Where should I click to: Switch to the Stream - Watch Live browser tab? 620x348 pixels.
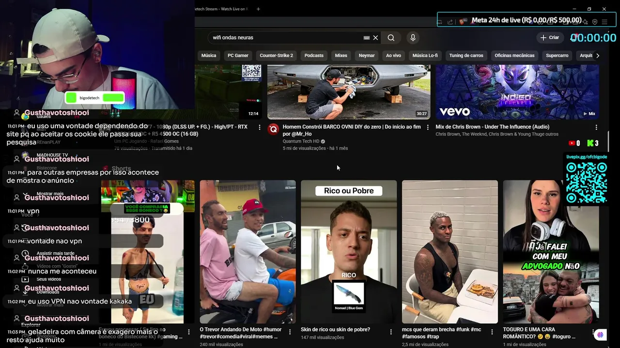click(220, 9)
